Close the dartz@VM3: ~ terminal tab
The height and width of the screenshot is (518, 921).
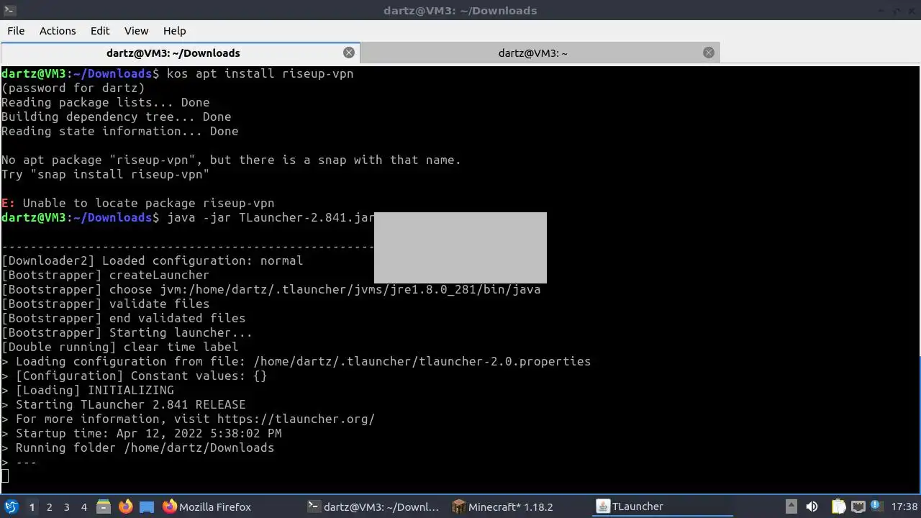[x=709, y=53]
